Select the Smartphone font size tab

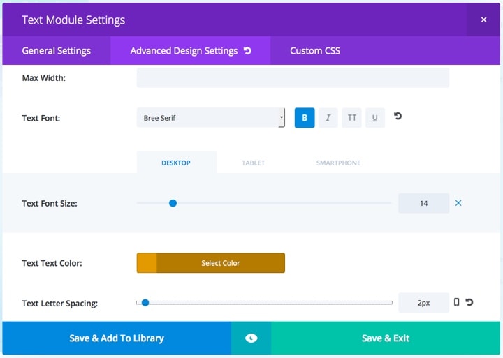pos(338,163)
